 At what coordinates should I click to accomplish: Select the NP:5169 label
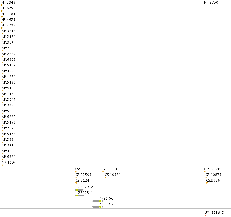[x=9, y=65]
